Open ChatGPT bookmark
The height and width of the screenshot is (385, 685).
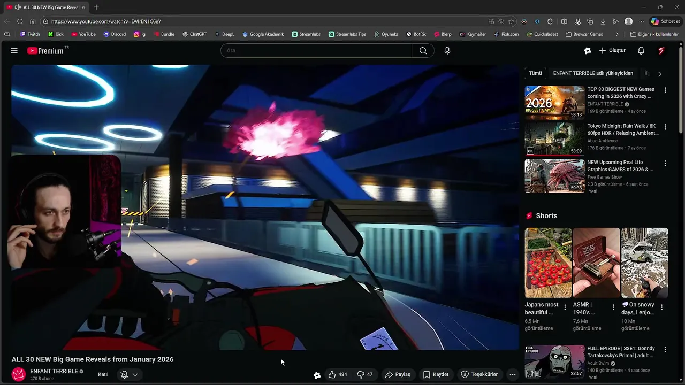194,34
